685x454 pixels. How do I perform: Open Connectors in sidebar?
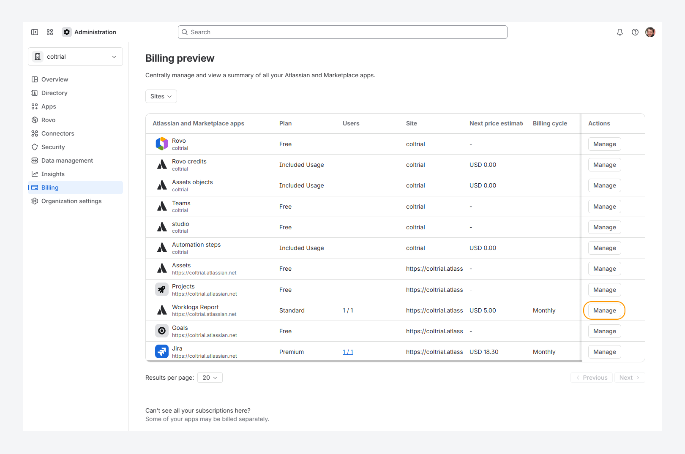click(x=75, y=133)
